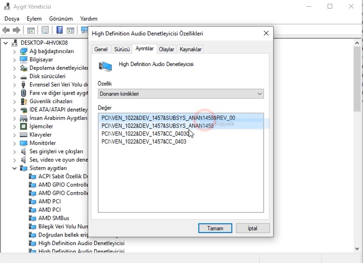Expand the İşlemciler category

(x=14, y=127)
